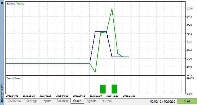Screen dimensions: 197x105
Task: Click the 2025.06.25 date label
Action: click(45, 96)
